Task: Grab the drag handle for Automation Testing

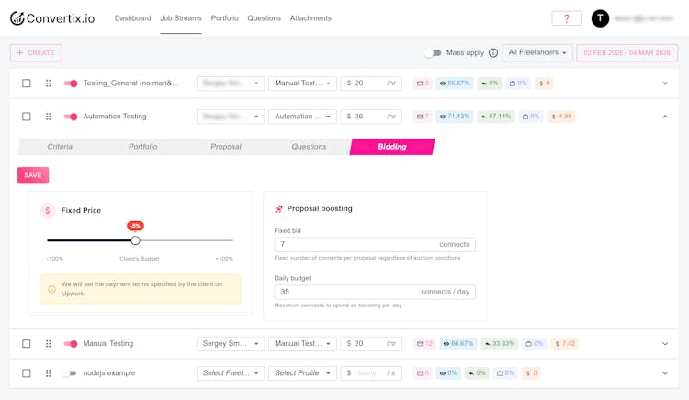Action: (x=49, y=117)
